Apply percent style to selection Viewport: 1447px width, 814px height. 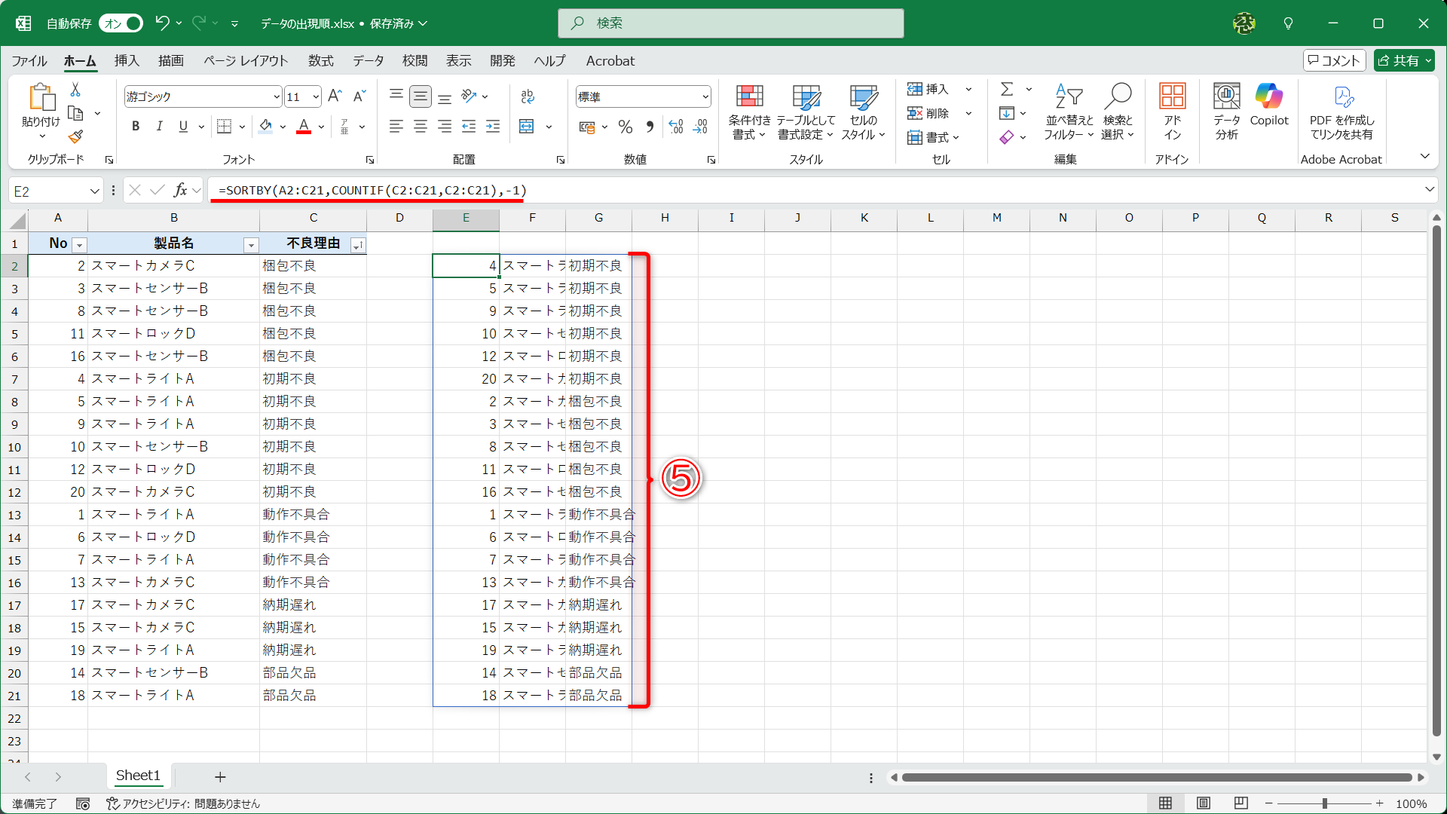tap(625, 127)
